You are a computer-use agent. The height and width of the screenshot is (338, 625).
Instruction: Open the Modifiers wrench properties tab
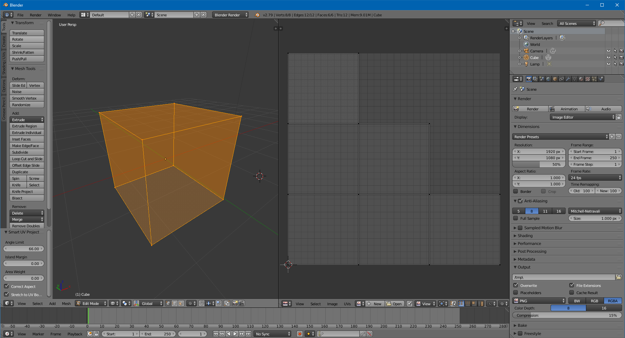point(568,79)
